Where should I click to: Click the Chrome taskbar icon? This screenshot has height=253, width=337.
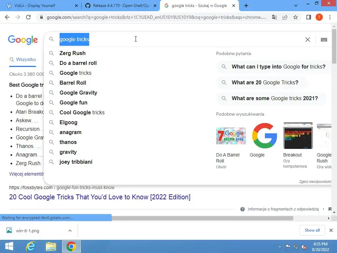coord(71,246)
